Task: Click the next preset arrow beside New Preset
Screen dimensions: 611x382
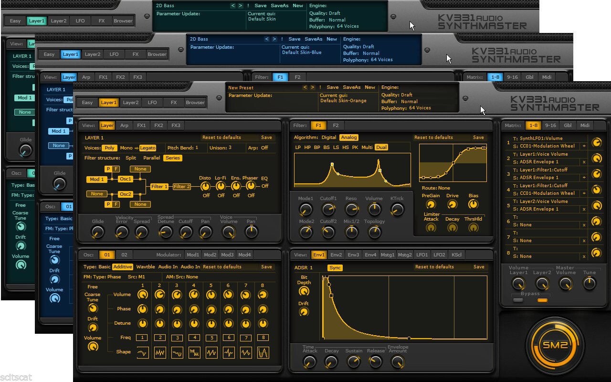Action: (x=312, y=87)
